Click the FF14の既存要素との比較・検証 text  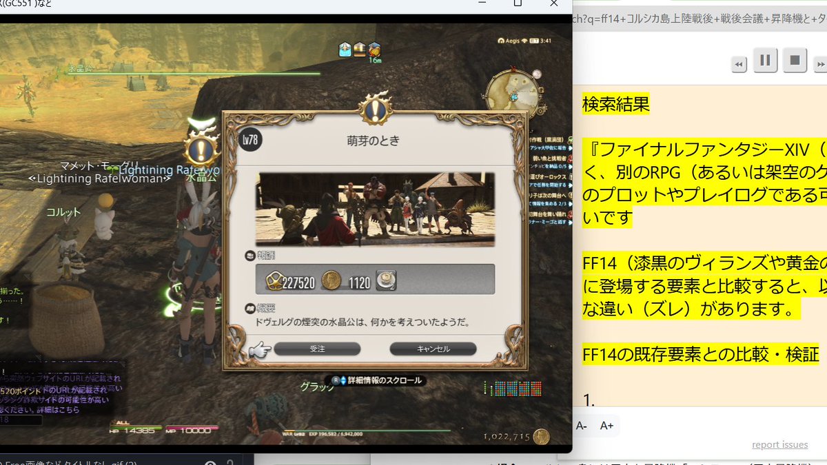701,354
